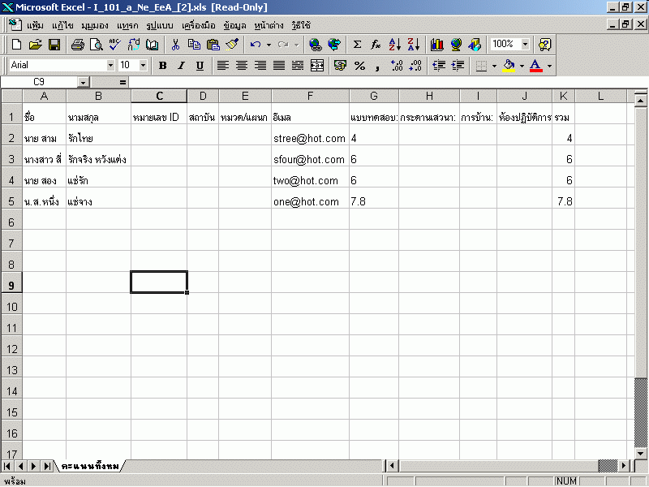Open the Fill Color yellow dropdown arrow
Viewport: 649px width, 487px height.
tap(522, 65)
